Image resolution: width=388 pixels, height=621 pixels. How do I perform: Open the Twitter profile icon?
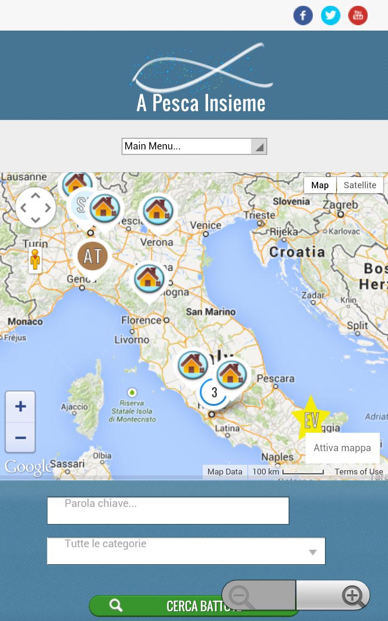pyautogui.click(x=330, y=16)
